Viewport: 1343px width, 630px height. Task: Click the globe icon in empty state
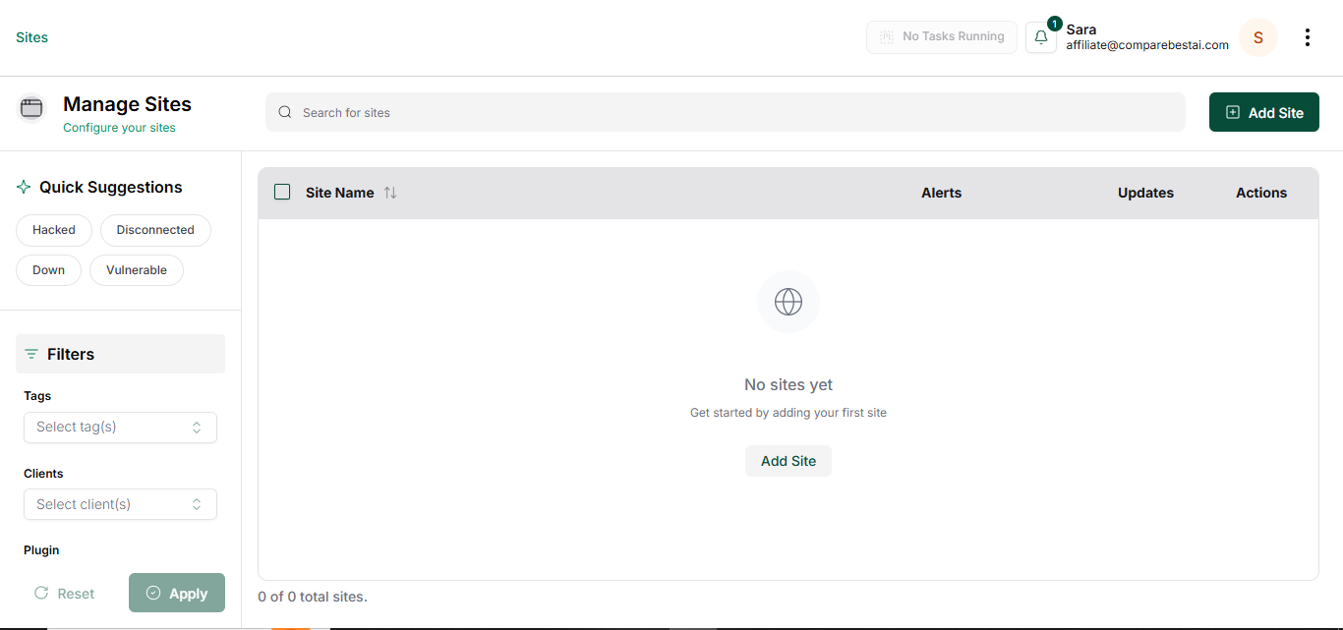coord(788,301)
